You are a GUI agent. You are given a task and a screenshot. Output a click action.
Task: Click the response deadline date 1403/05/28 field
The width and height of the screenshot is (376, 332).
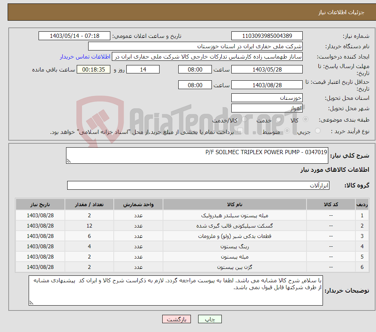tap(267, 70)
